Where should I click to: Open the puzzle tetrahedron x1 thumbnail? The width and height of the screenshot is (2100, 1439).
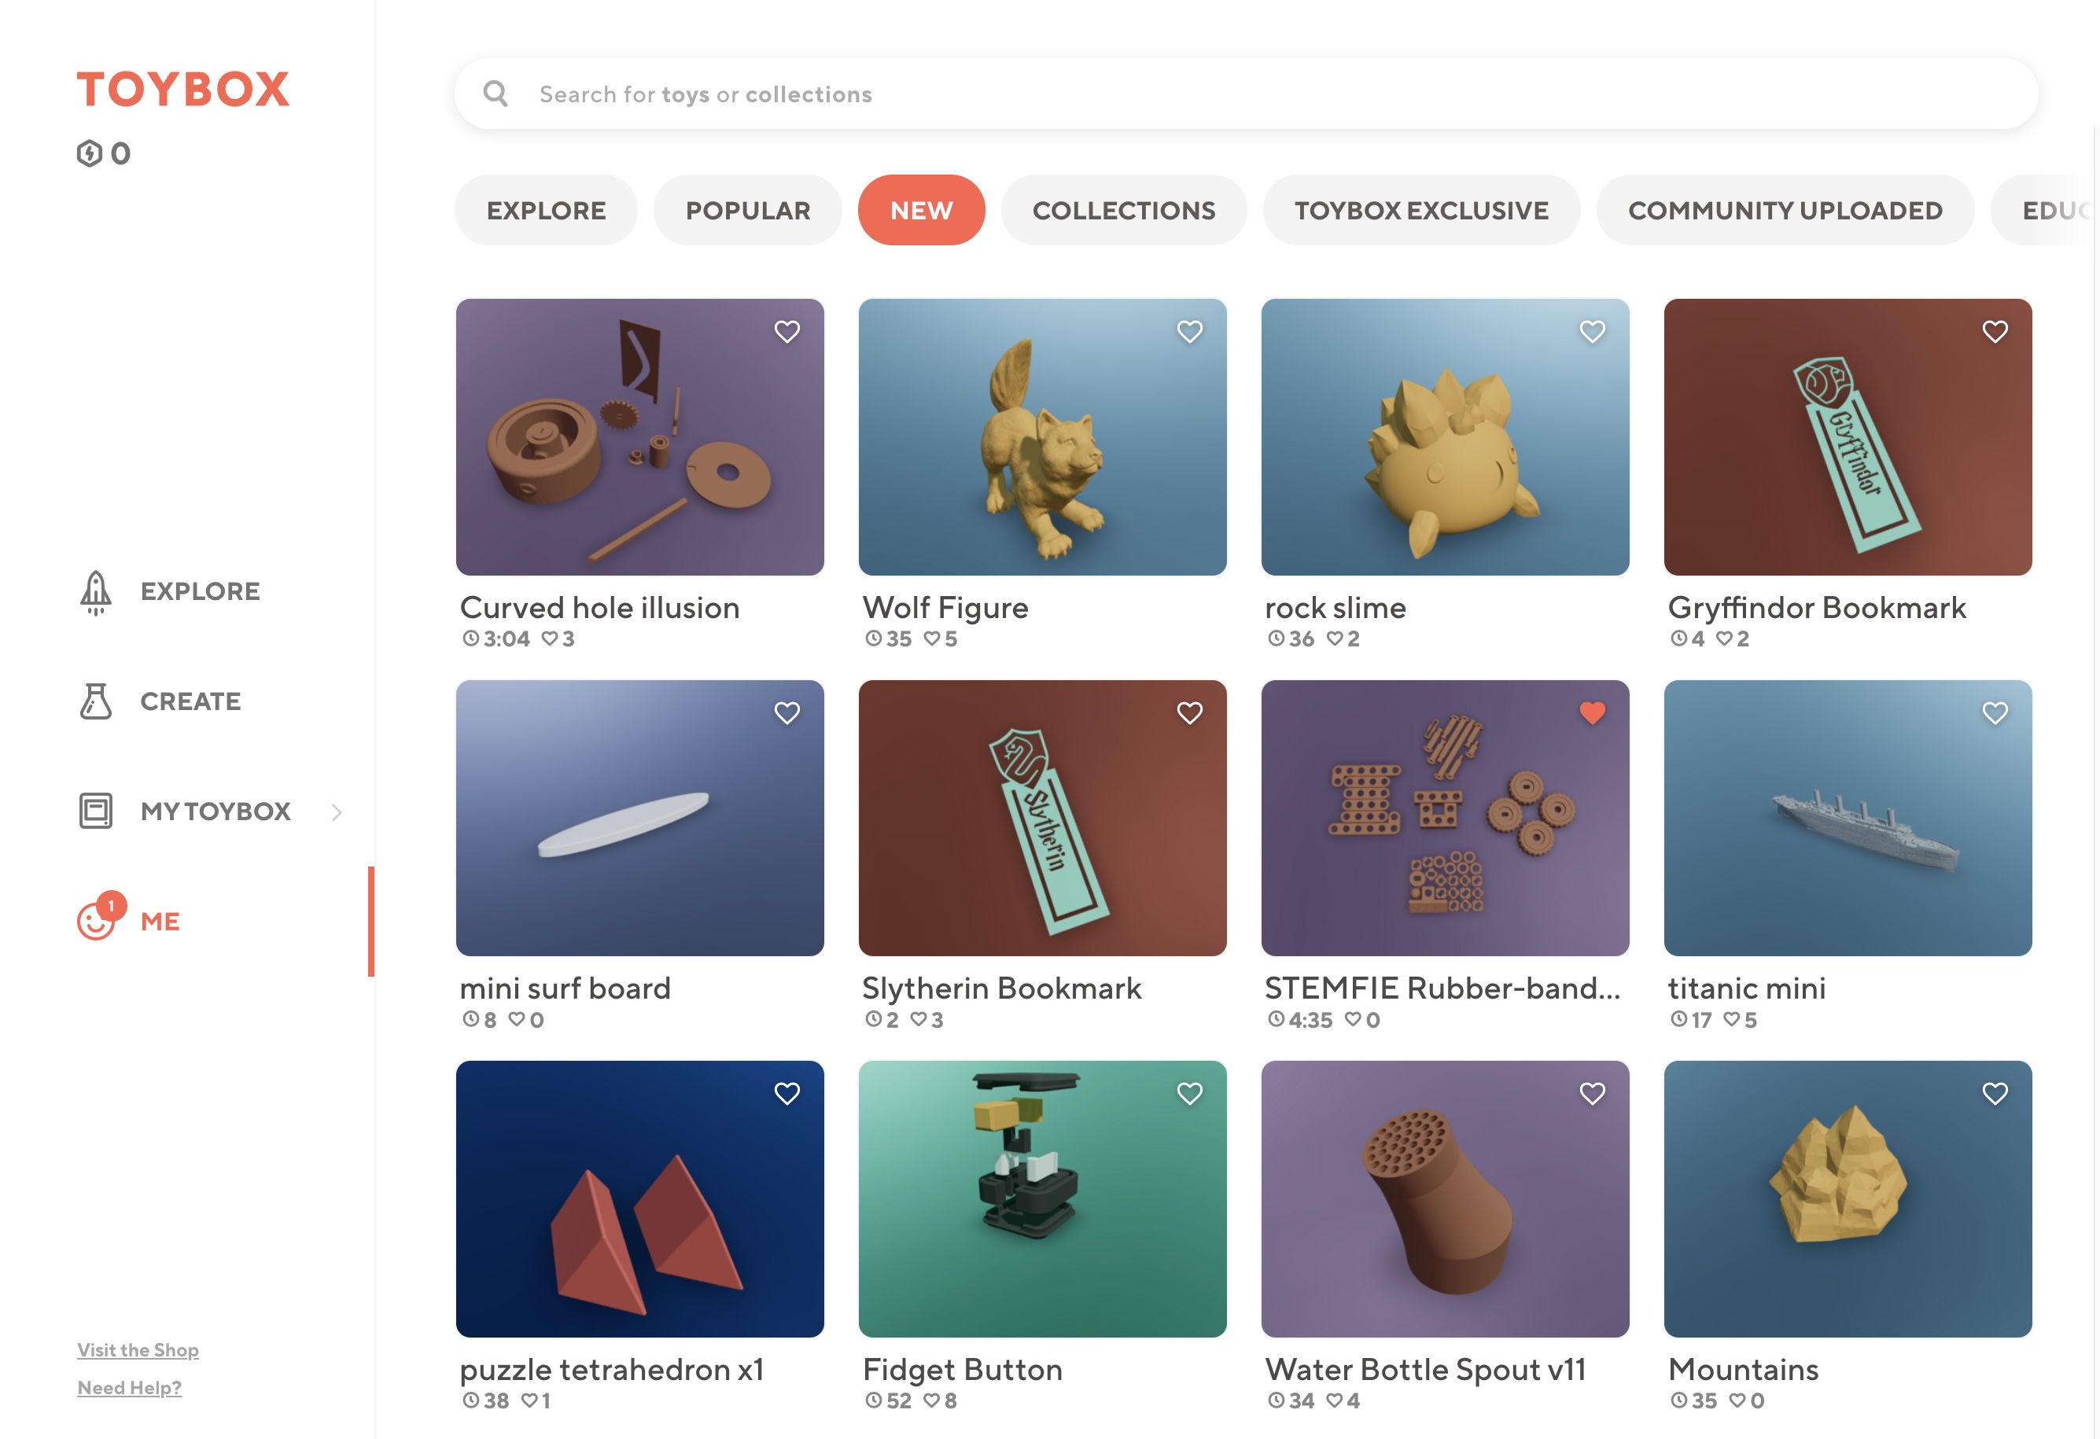point(639,1200)
